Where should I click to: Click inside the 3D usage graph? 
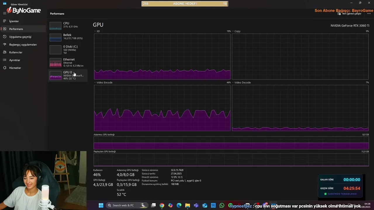[x=162, y=57]
